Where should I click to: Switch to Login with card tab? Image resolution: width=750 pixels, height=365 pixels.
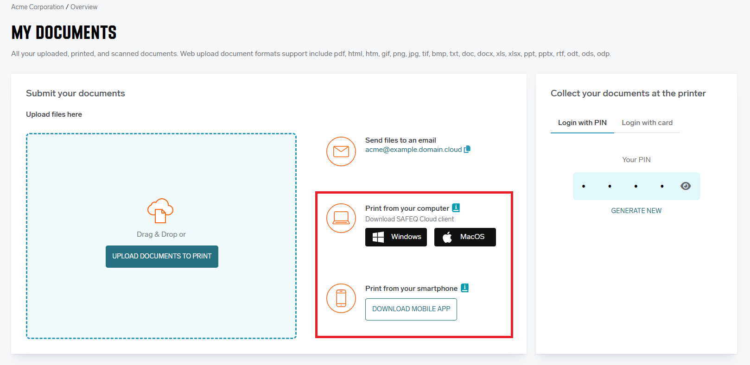[x=647, y=123]
